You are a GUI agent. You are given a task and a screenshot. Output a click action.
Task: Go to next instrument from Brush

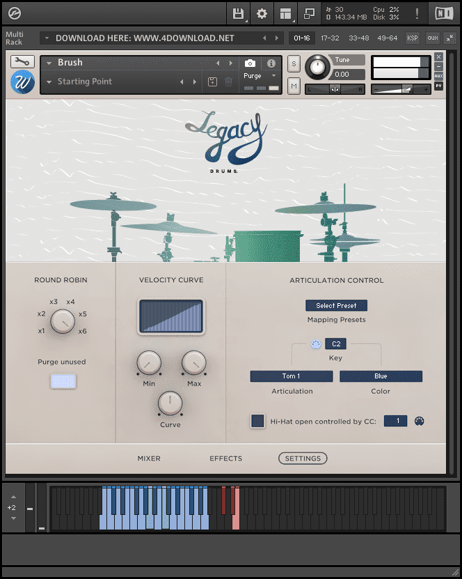pyautogui.click(x=231, y=63)
